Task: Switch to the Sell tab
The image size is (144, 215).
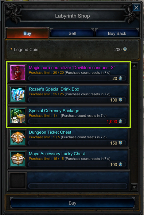Action: (x=72, y=33)
